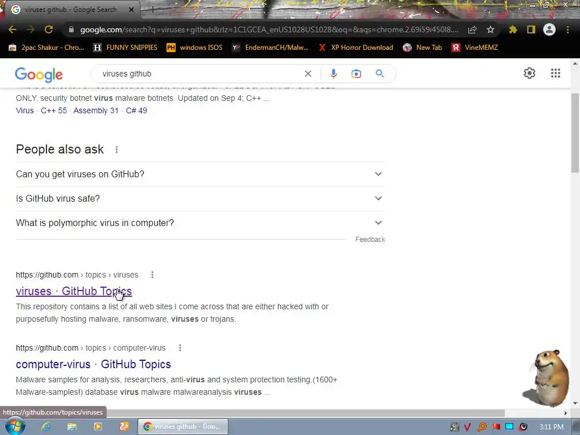Screen dimensions: 580x435
Task: Launch Internet Explorer from taskbar
Action: [x=45, y=427]
